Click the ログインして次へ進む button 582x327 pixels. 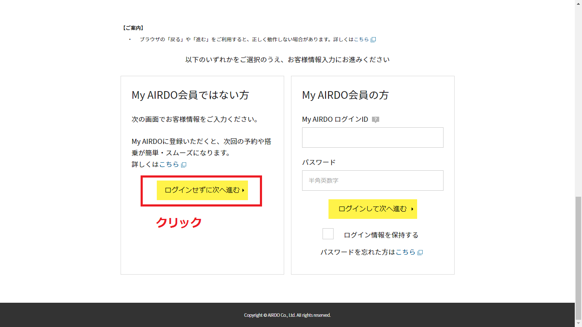tap(372, 209)
